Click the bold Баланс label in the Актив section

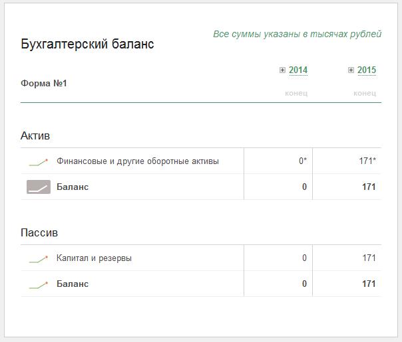pyautogui.click(x=73, y=187)
